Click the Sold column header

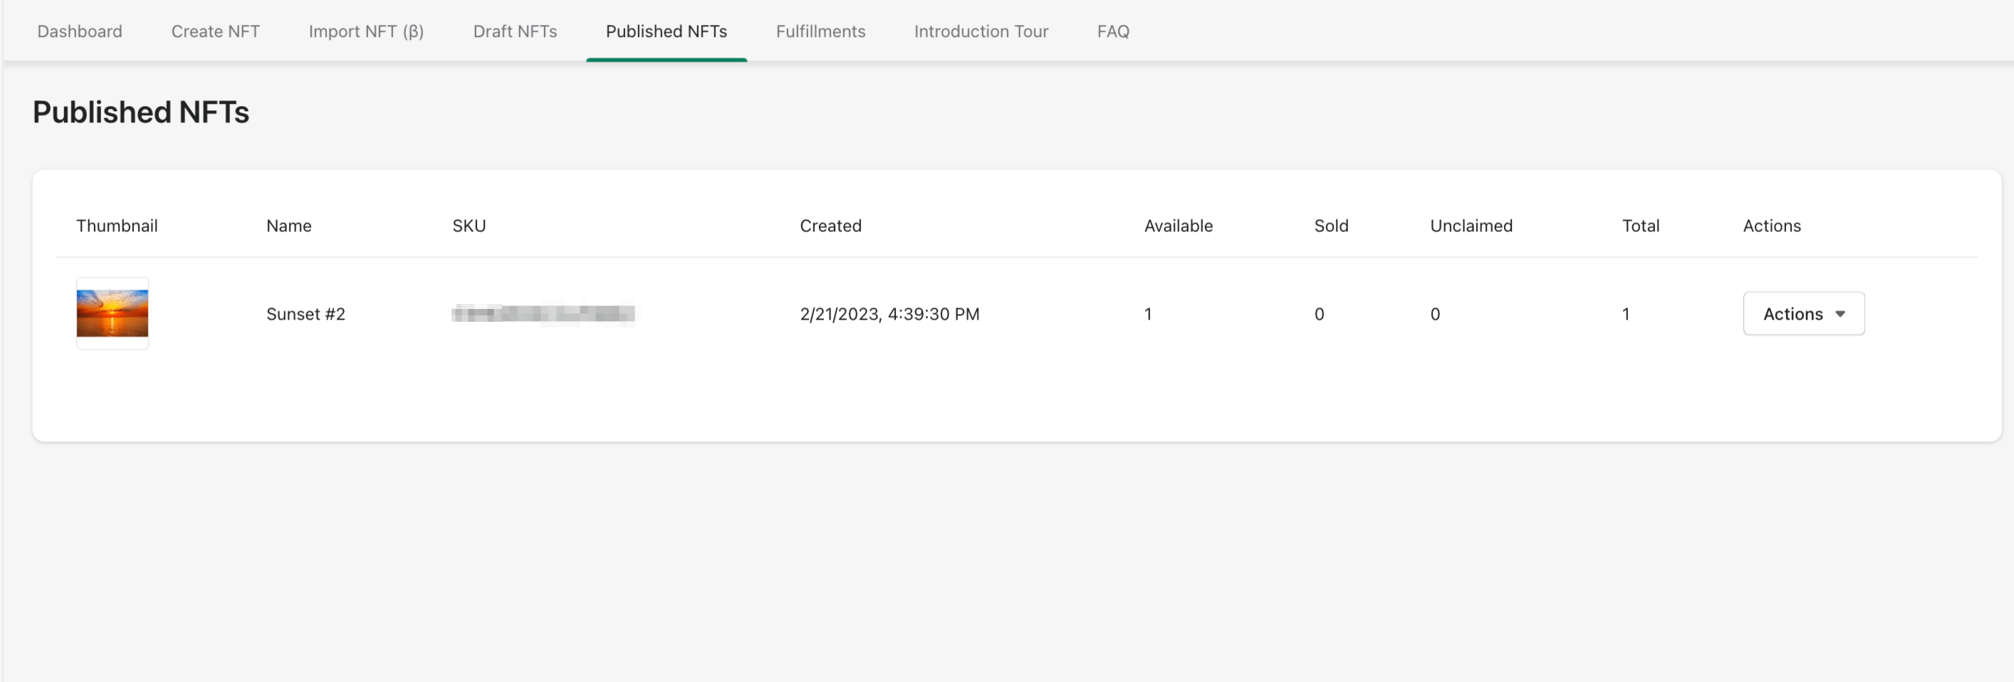1330,226
